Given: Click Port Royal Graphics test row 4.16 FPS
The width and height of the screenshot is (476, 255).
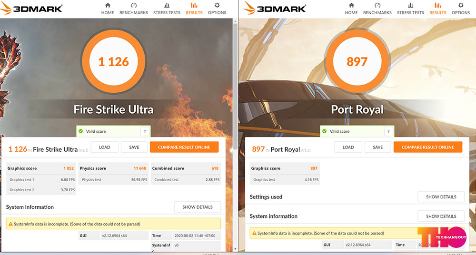Looking at the screenshot, I should click(285, 180).
